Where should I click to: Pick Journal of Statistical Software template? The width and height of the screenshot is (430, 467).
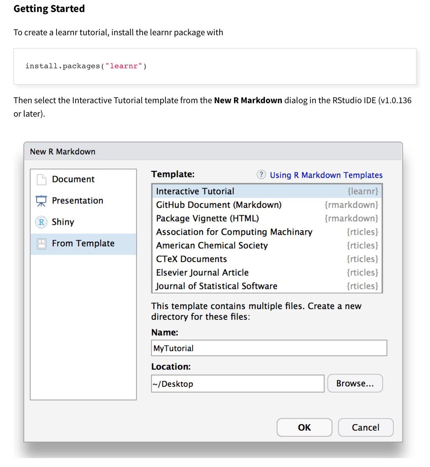coord(267,286)
